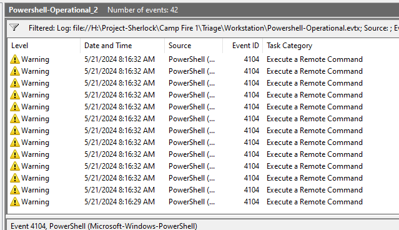Sort list by Event ID header
The width and height of the screenshot is (399, 230).
point(245,46)
